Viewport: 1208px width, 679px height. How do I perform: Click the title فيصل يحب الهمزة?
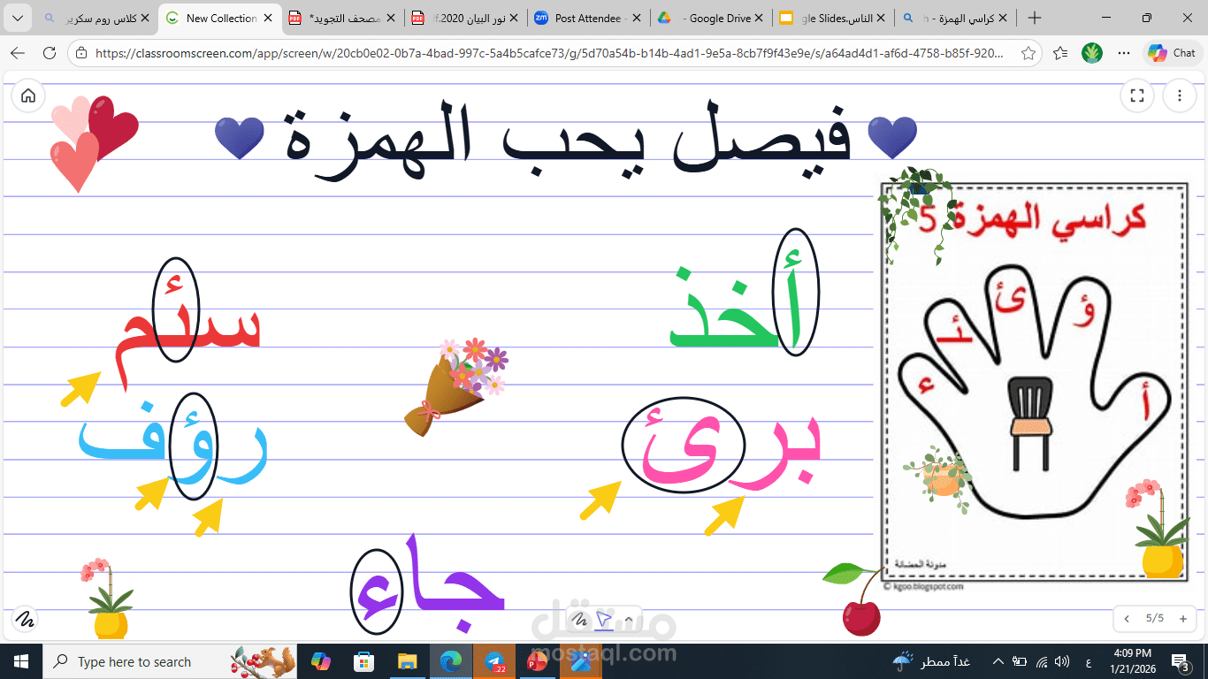pyautogui.click(x=567, y=142)
